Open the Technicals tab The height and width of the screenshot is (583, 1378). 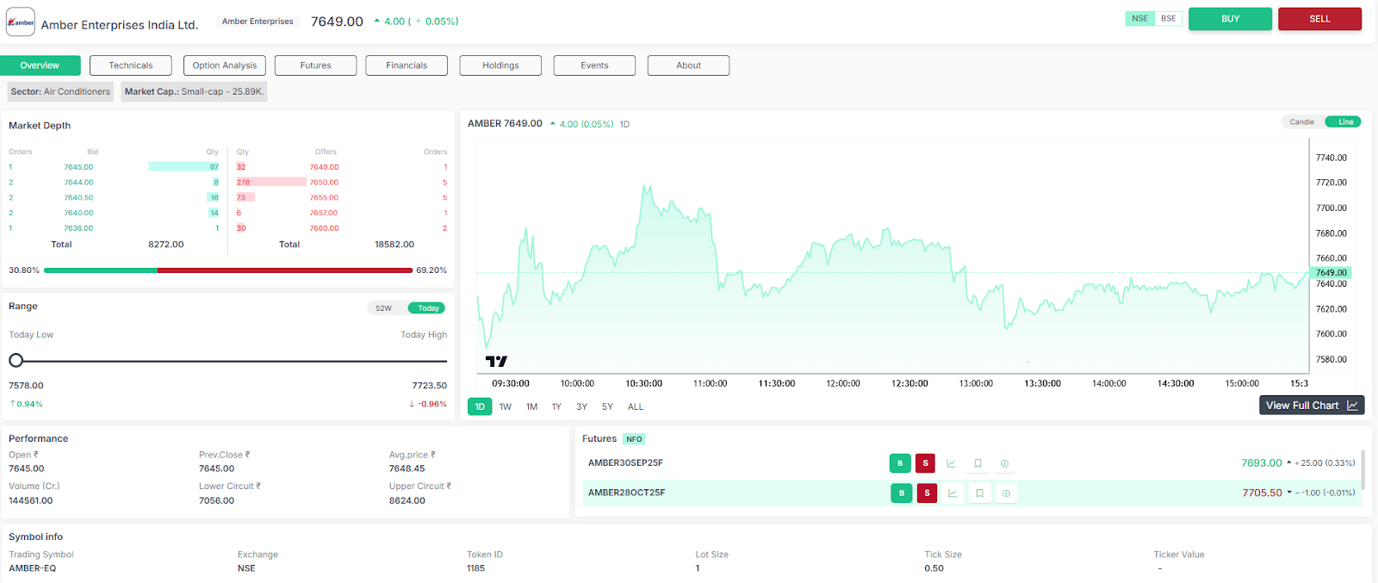131,65
